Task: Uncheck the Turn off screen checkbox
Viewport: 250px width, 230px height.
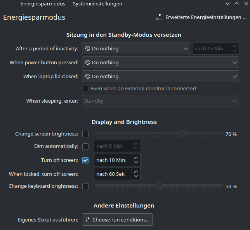Action: (x=85, y=160)
